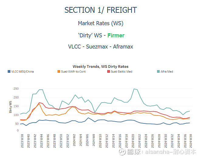Click the Suez Baltic Med red legend swatch
The width and height of the screenshot is (202, 158).
pyautogui.click(x=108, y=72)
